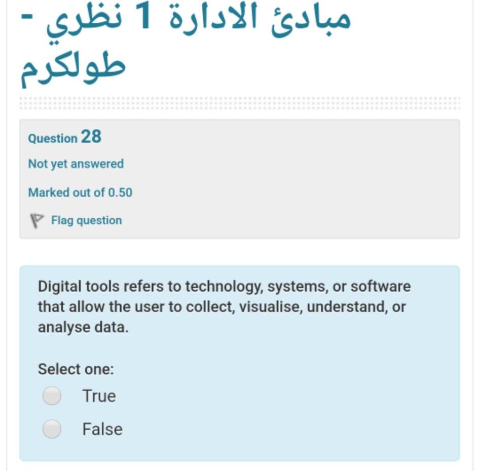Click the Not yet answered status text
479x471 pixels.
tap(76, 164)
